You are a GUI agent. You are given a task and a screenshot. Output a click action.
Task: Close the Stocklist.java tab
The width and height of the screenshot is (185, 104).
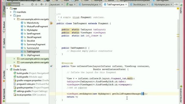[147, 5]
